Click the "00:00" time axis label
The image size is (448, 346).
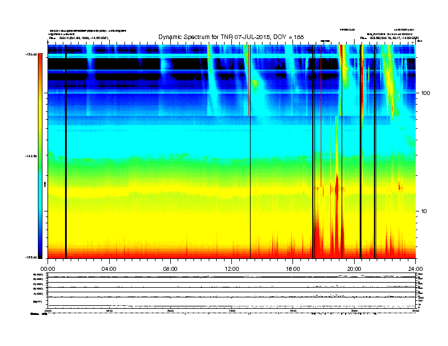coord(48,269)
